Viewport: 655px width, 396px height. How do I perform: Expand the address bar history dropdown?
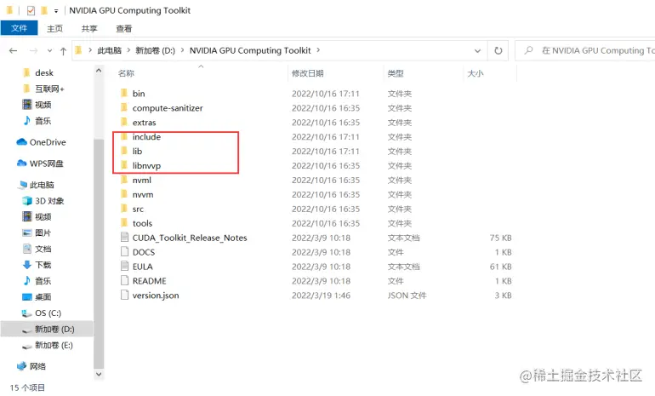point(477,50)
